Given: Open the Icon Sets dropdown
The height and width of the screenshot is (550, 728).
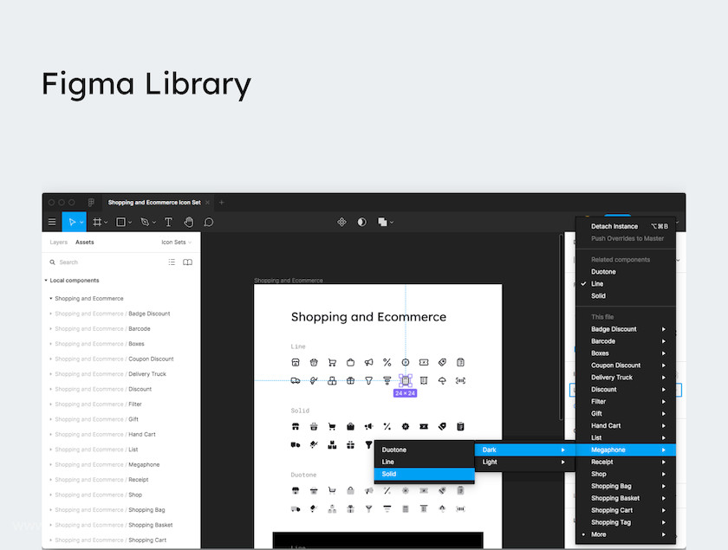Looking at the screenshot, I should pos(177,243).
